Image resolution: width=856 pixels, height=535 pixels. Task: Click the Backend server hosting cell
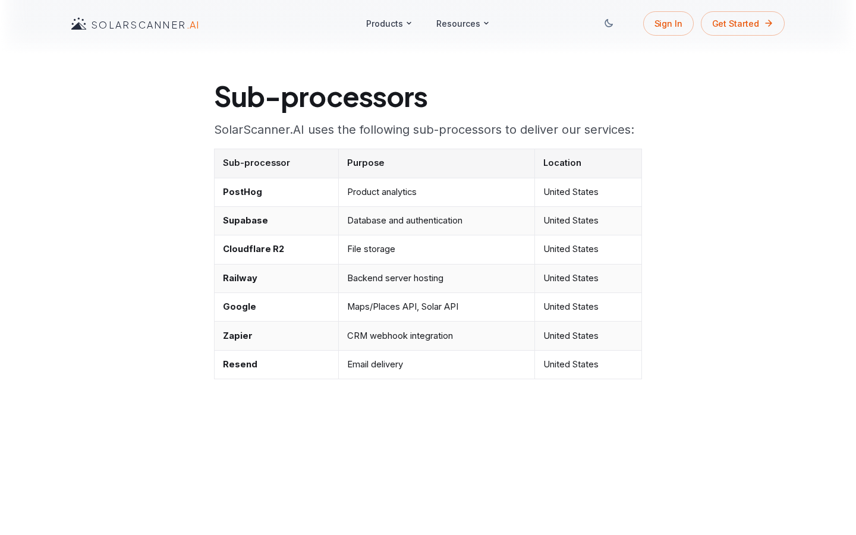pyautogui.click(x=437, y=278)
